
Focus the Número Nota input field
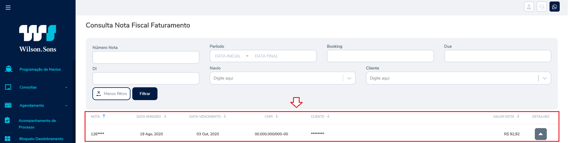[146, 57]
